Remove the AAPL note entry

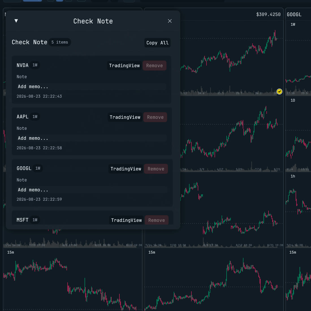155,117
